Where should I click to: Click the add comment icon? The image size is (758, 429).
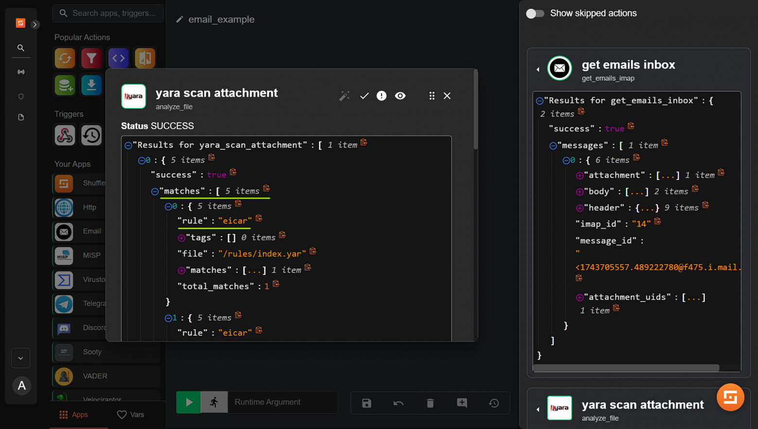pyautogui.click(x=462, y=403)
